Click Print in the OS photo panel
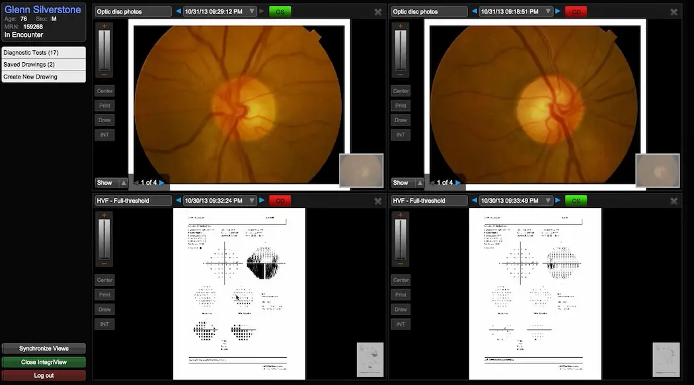 coord(104,105)
